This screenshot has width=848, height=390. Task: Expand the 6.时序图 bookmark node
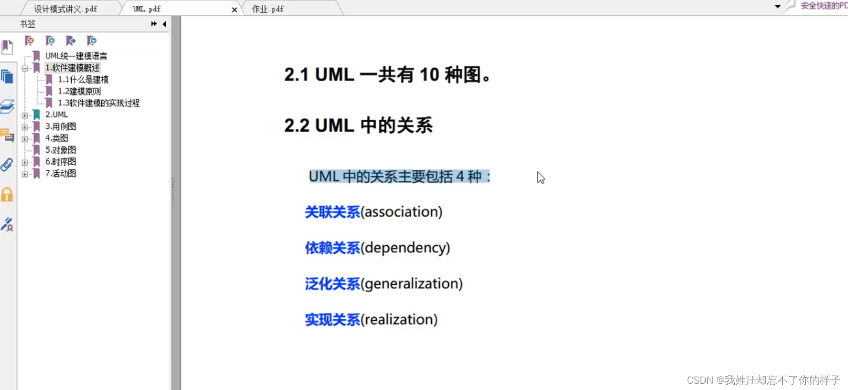tap(25, 162)
